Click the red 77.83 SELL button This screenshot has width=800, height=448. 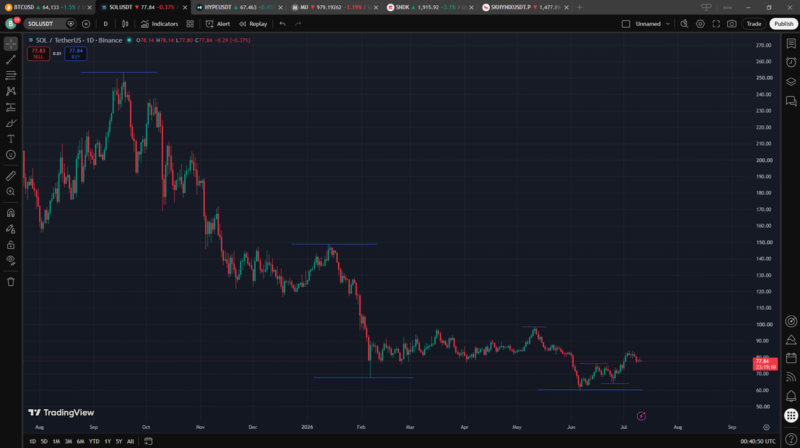[x=38, y=53]
